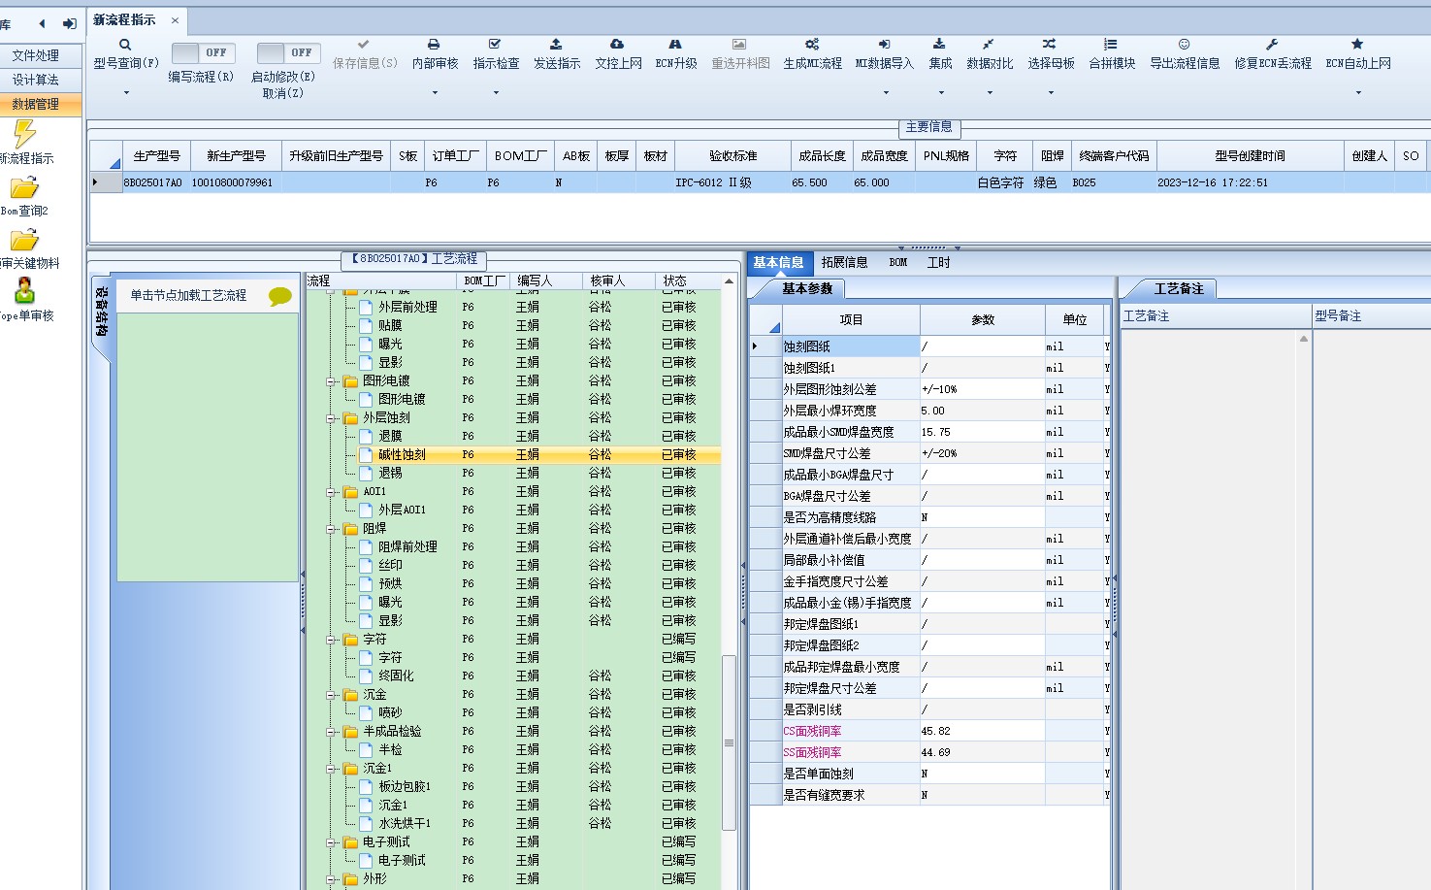Click the 取消(Z) button

[x=283, y=93]
